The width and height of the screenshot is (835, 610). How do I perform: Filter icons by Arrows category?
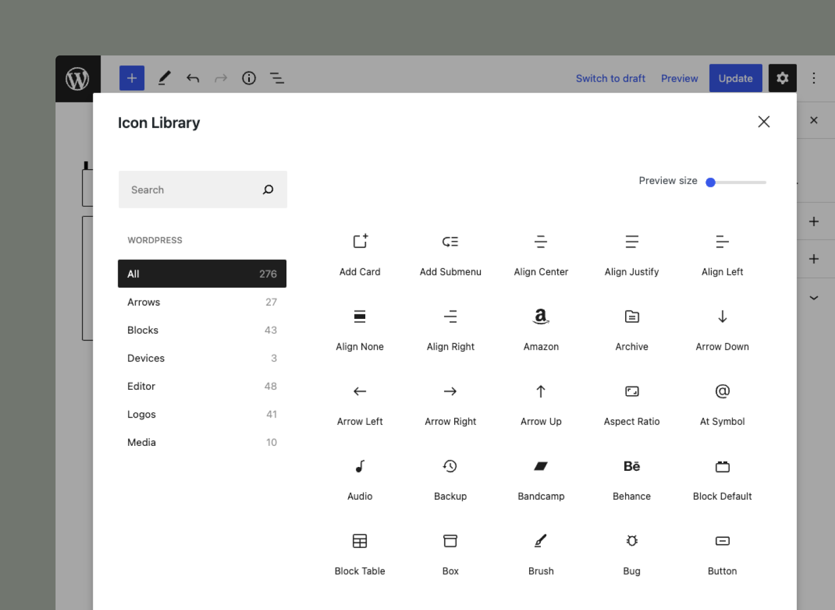tap(202, 302)
